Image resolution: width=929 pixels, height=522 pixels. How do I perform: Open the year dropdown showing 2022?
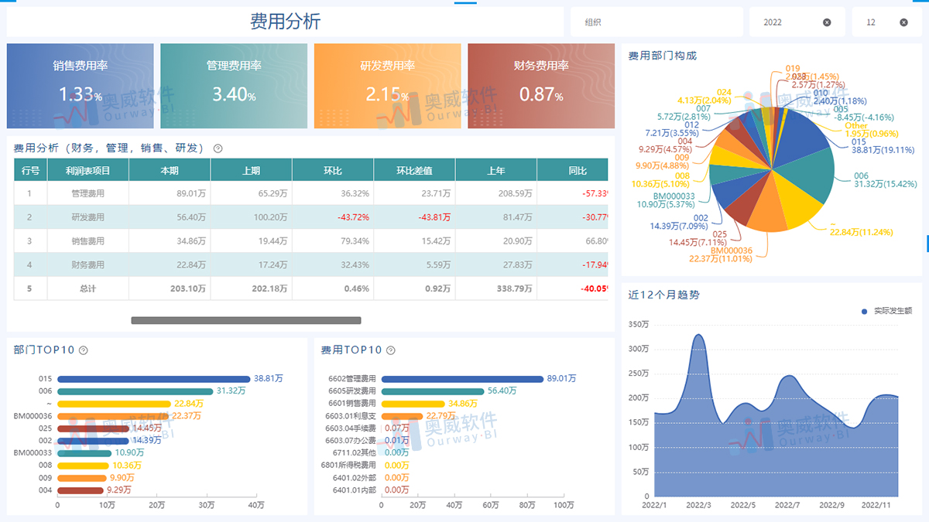(x=786, y=22)
